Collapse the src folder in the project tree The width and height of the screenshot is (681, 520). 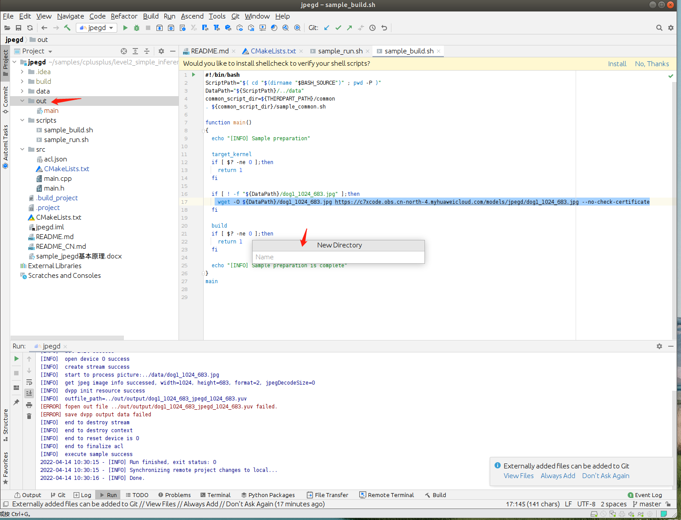22,150
